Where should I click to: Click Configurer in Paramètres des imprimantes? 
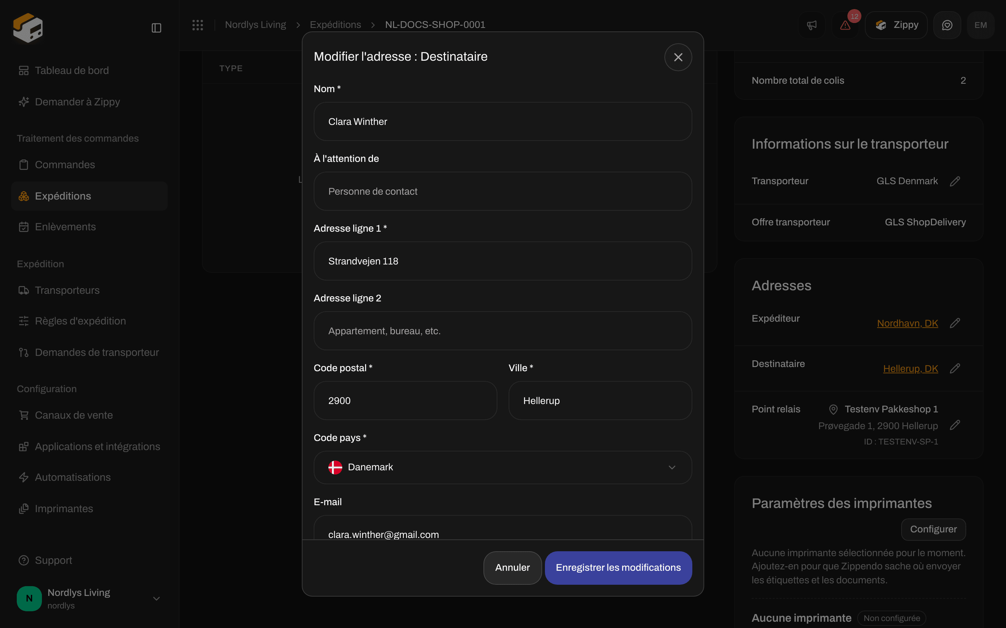coord(933,529)
